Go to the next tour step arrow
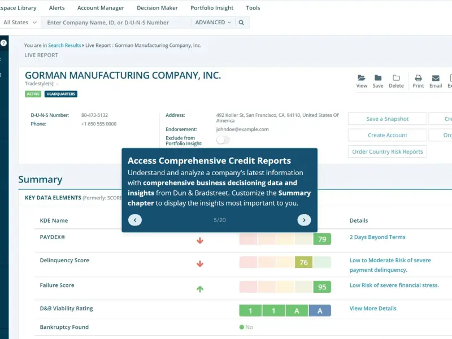452x339 pixels. [x=304, y=220]
